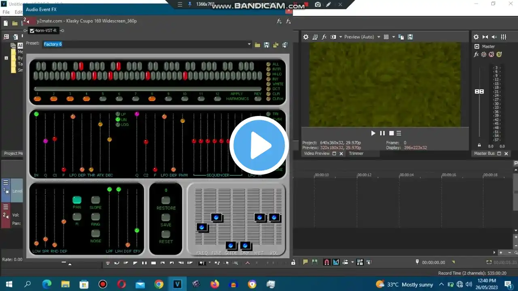Select the LP filter mode light
Viewport: 518px width, 291px height.
tap(118, 114)
